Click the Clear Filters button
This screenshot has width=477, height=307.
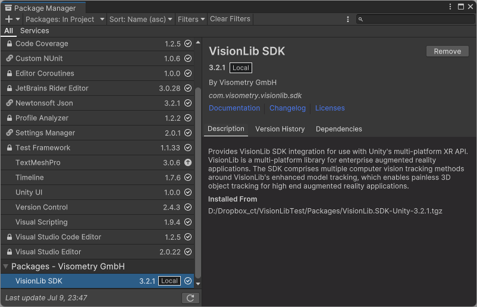[x=230, y=19]
